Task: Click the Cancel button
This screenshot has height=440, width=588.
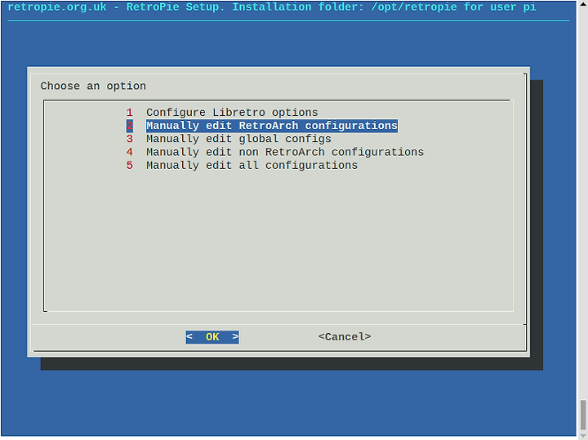Action: 345,337
